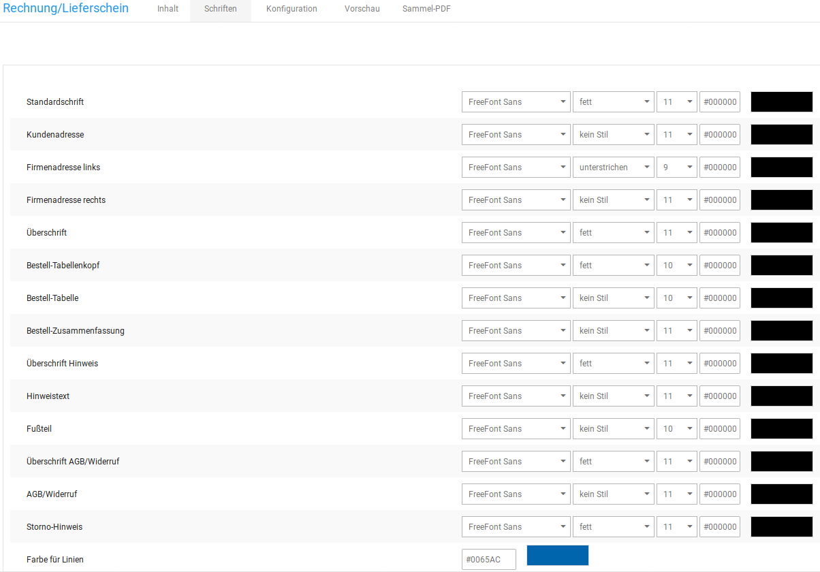Select hex color input for Überschrift Hinweis
Viewport: 820px width, 572px height.
tap(719, 364)
